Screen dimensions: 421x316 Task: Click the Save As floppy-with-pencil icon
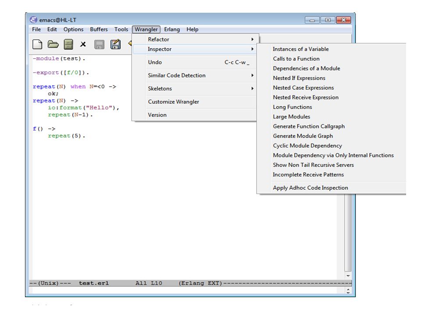[115, 44]
